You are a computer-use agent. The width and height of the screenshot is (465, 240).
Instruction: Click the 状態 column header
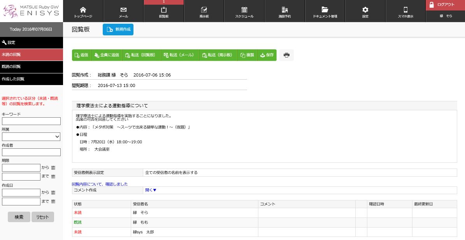[x=102, y=204]
